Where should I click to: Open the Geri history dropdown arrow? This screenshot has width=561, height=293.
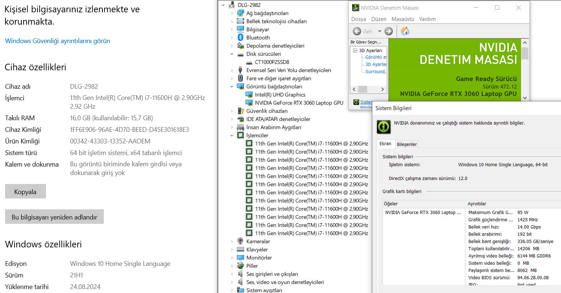[x=380, y=31]
